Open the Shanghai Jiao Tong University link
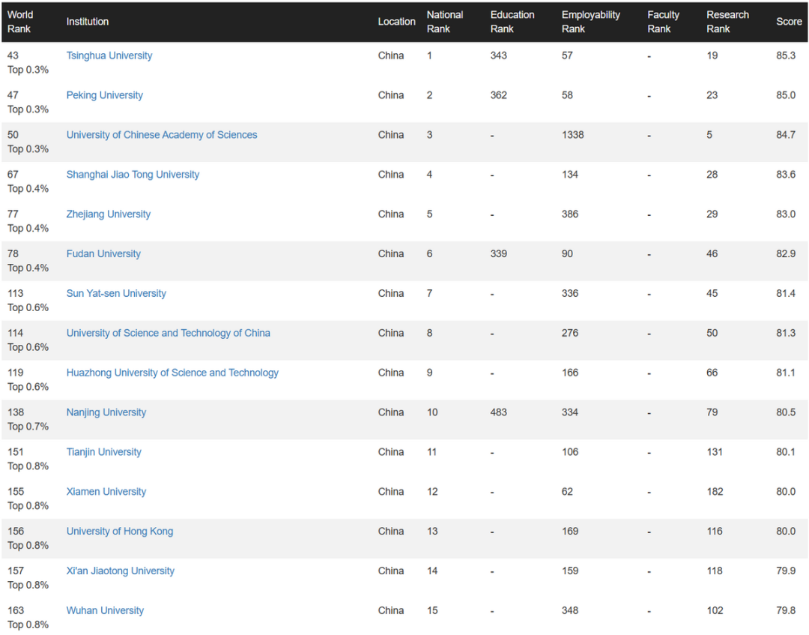809x635 pixels. tap(133, 175)
